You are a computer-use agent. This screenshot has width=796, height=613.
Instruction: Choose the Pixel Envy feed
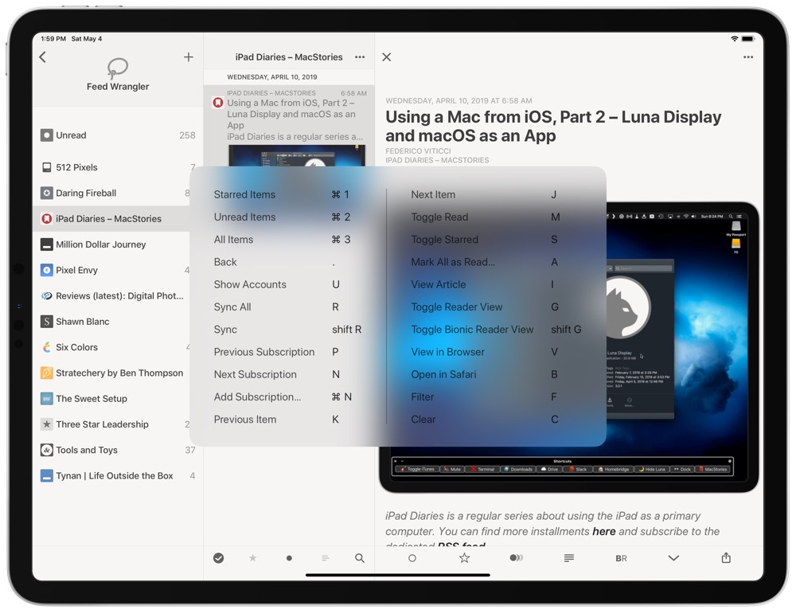click(x=118, y=270)
